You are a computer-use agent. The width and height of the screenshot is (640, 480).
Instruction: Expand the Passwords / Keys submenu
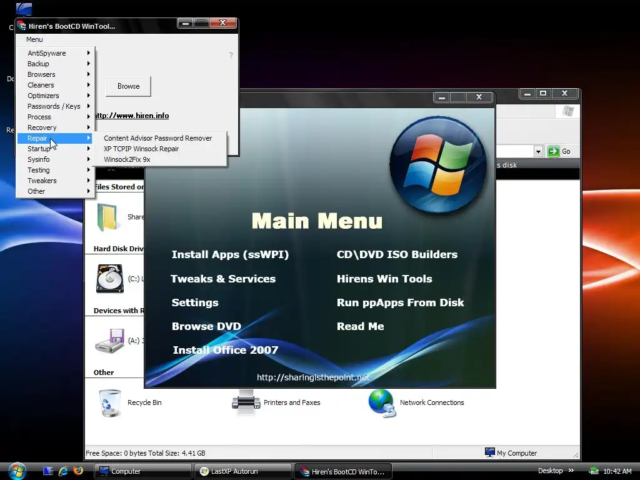54,106
